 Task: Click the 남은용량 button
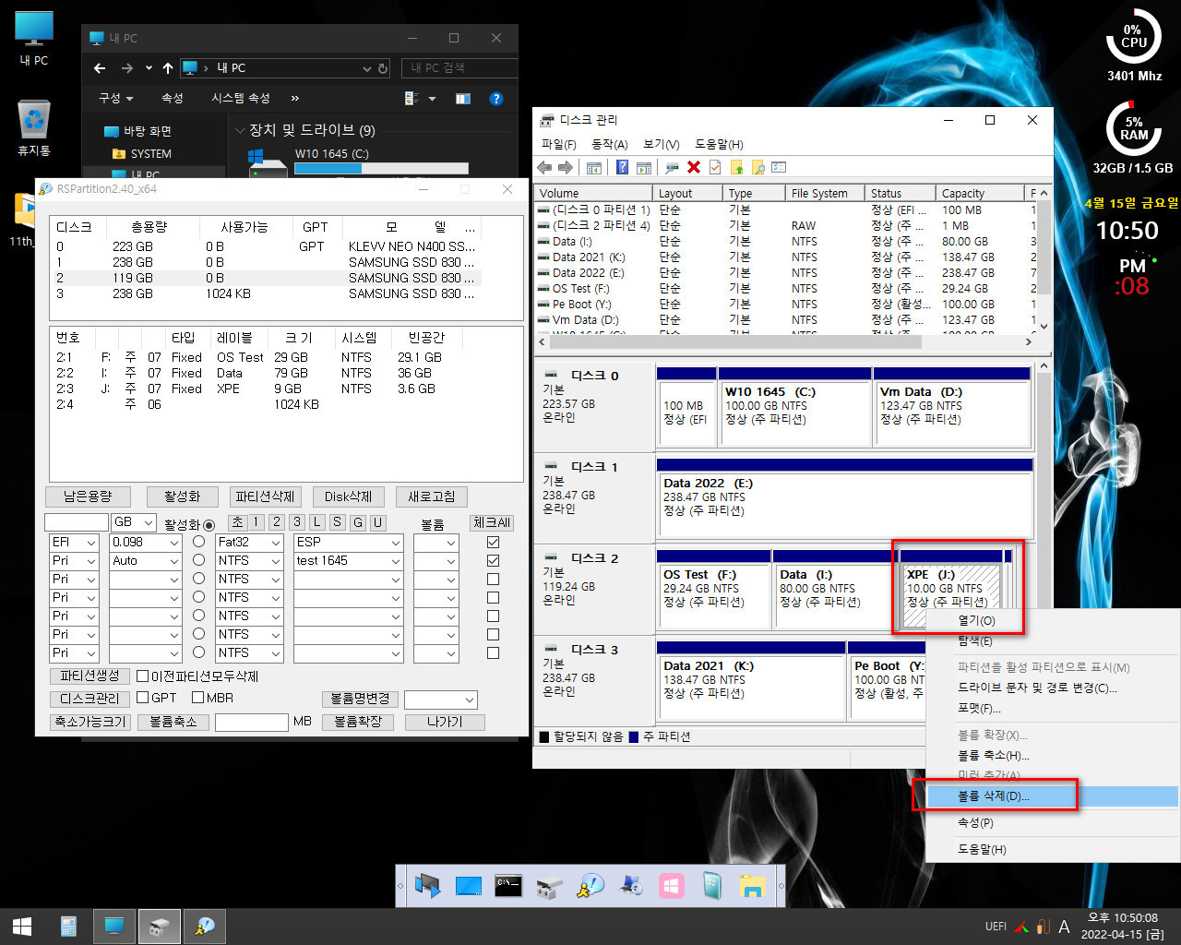click(x=88, y=496)
